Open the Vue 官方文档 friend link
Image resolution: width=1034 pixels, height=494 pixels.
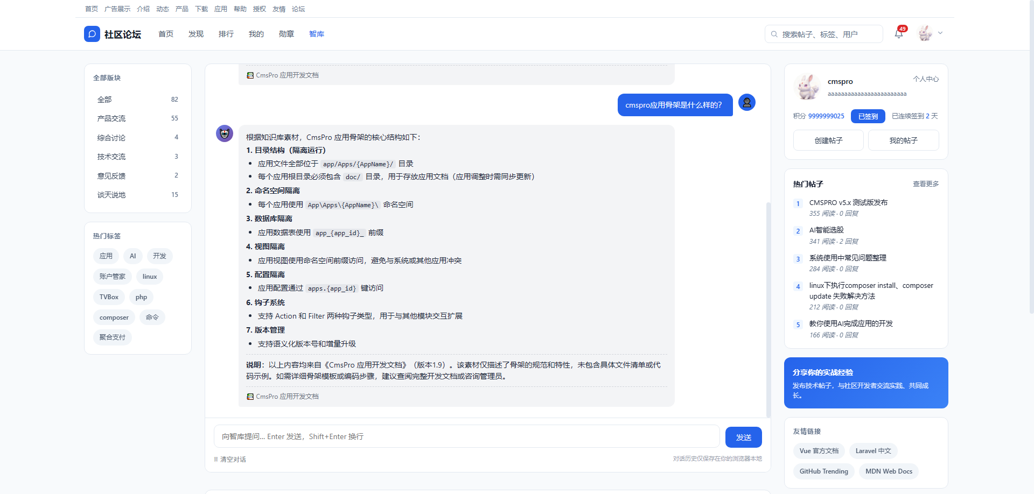click(x=819, y=451)
